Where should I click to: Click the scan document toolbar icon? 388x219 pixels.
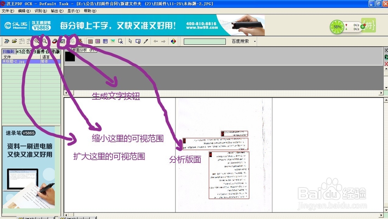(x=7, y=41)
